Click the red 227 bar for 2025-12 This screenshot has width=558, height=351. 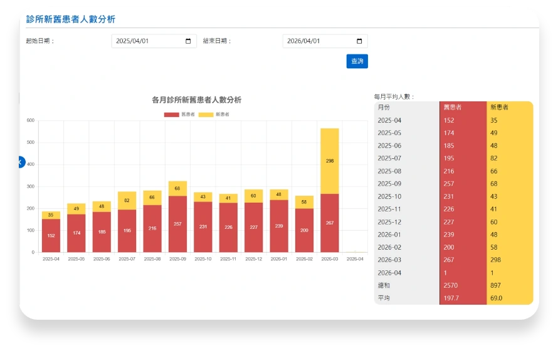(x=253, y=227)
